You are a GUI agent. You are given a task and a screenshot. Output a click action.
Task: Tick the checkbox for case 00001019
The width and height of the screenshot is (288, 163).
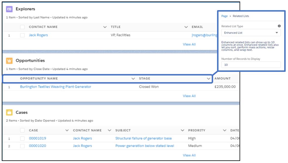pyautogui.click(x=23, y=138)
